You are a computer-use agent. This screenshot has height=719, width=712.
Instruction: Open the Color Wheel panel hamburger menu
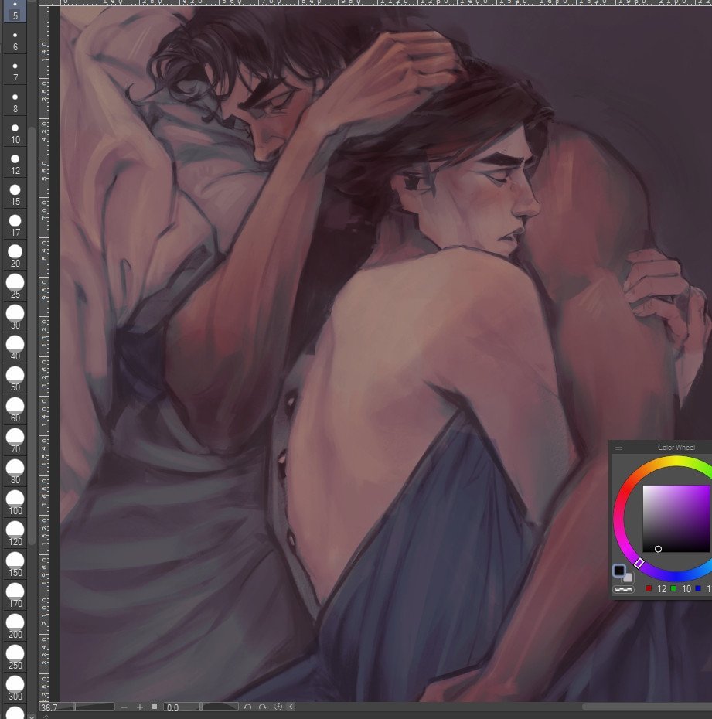[619, 447]
